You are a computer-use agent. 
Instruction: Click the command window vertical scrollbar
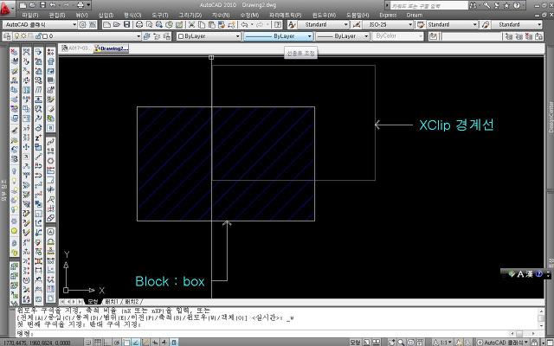pyautogui.click(x=541, y=317)
